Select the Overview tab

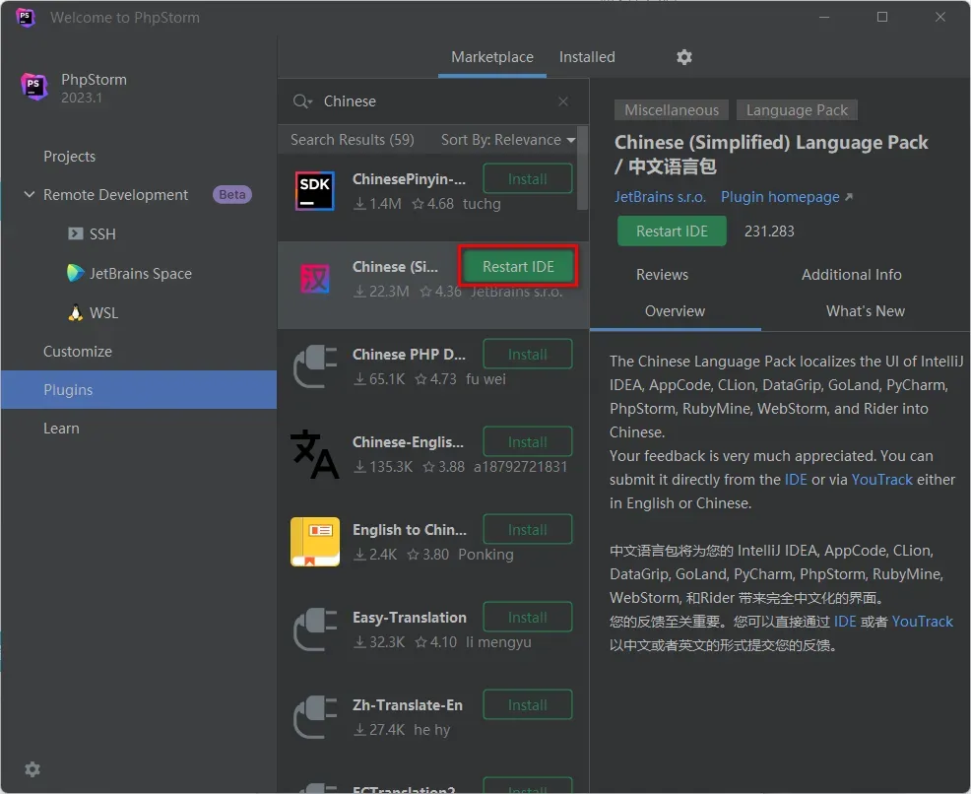click(675, 311)
